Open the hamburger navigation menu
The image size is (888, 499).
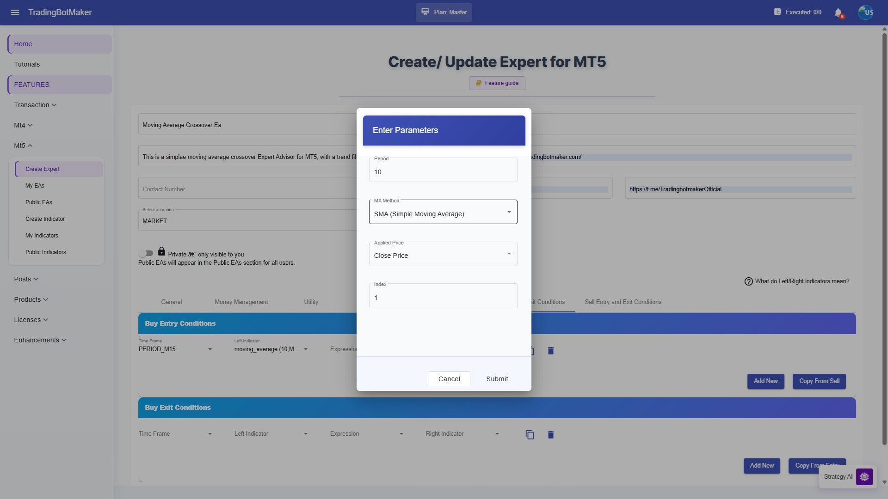[x=15, y=12]
